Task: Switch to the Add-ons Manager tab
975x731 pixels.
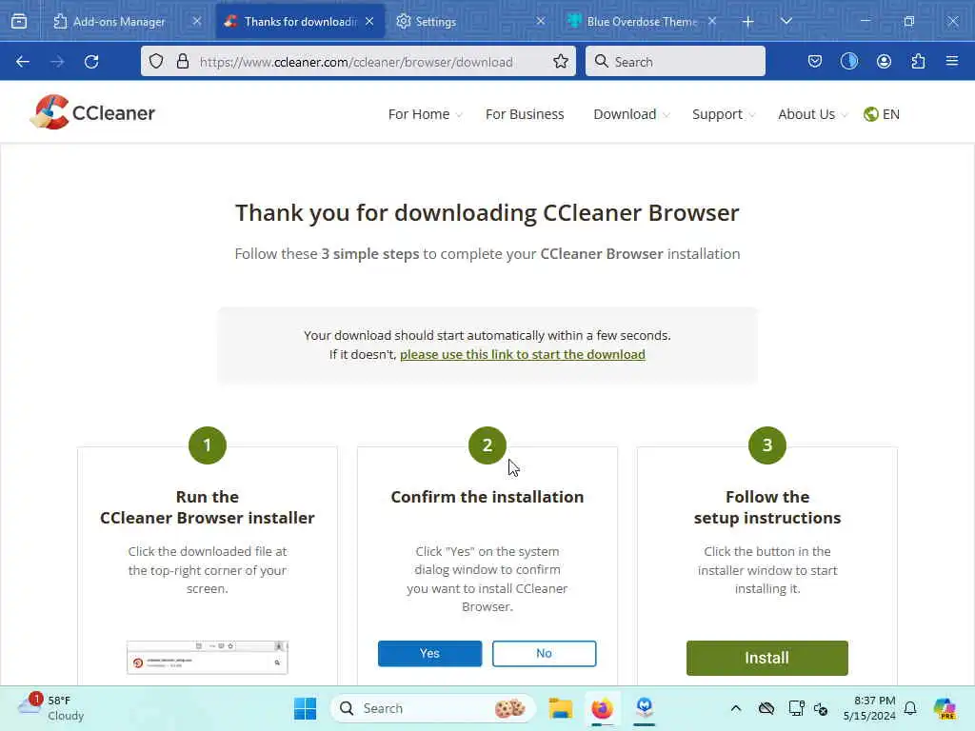Action: click(x=121, y=21)
